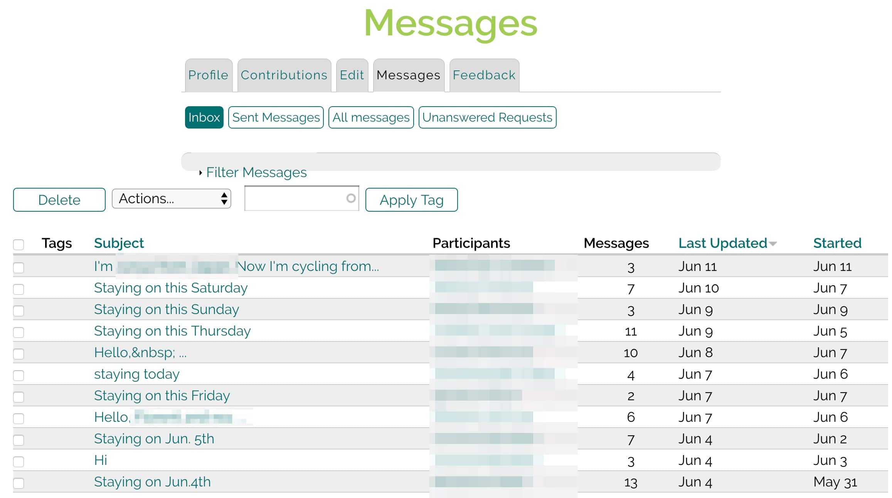
Task: View Unanswered Requests
Action: click(487, 117)
